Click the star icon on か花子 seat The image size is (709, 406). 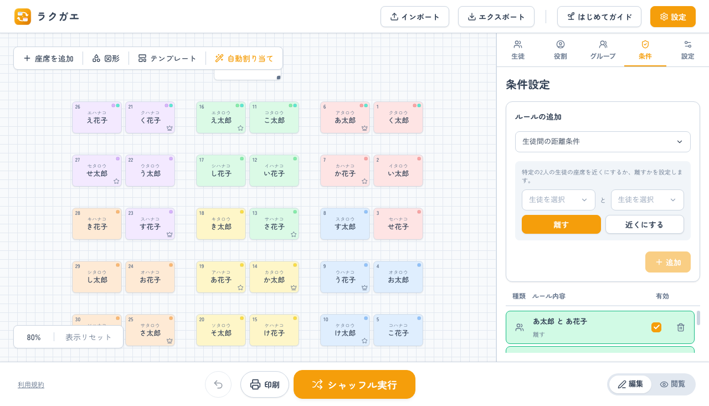(x=364, y=181)
